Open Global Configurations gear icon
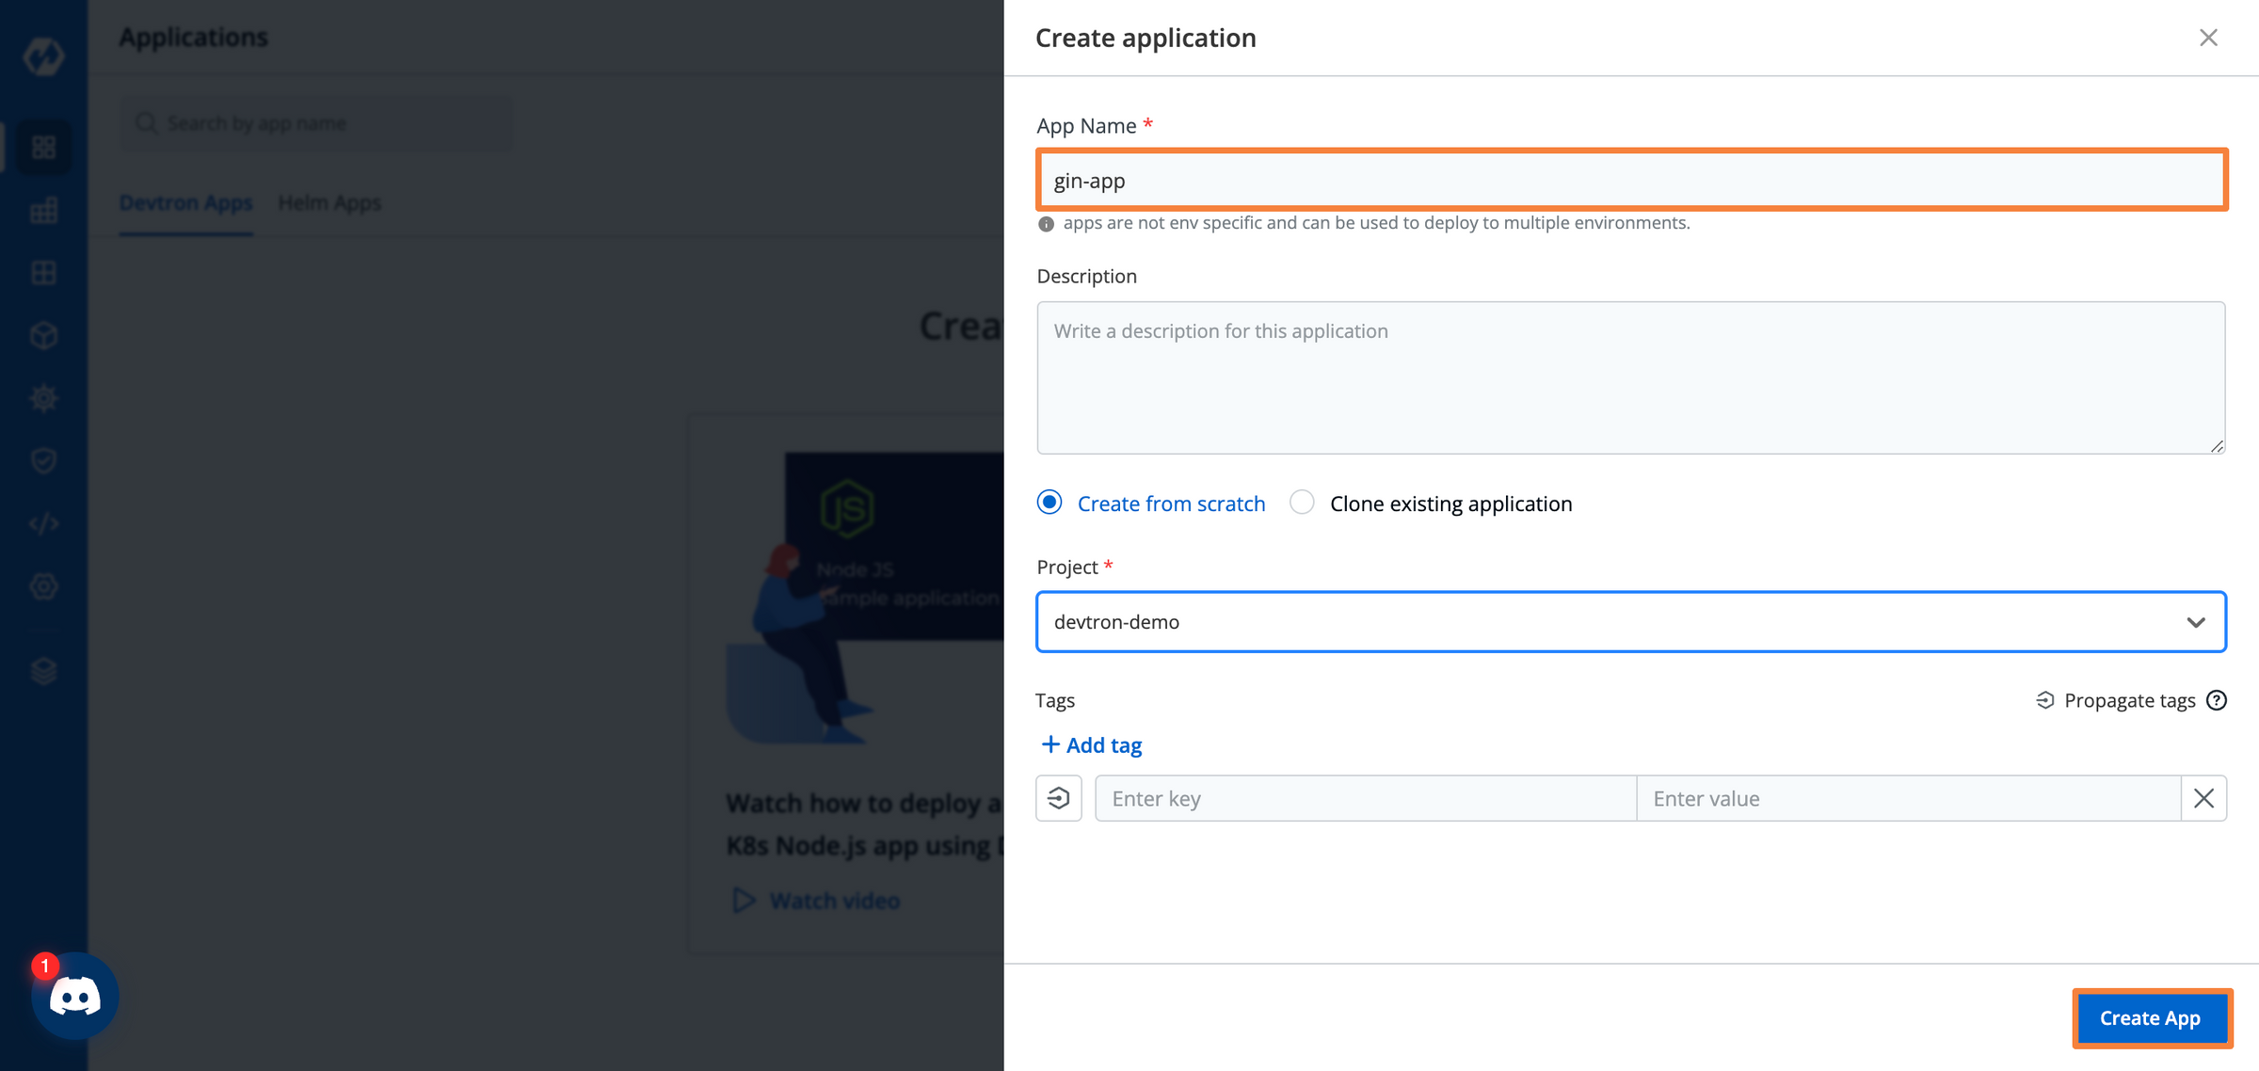 [x=43, y=585]
